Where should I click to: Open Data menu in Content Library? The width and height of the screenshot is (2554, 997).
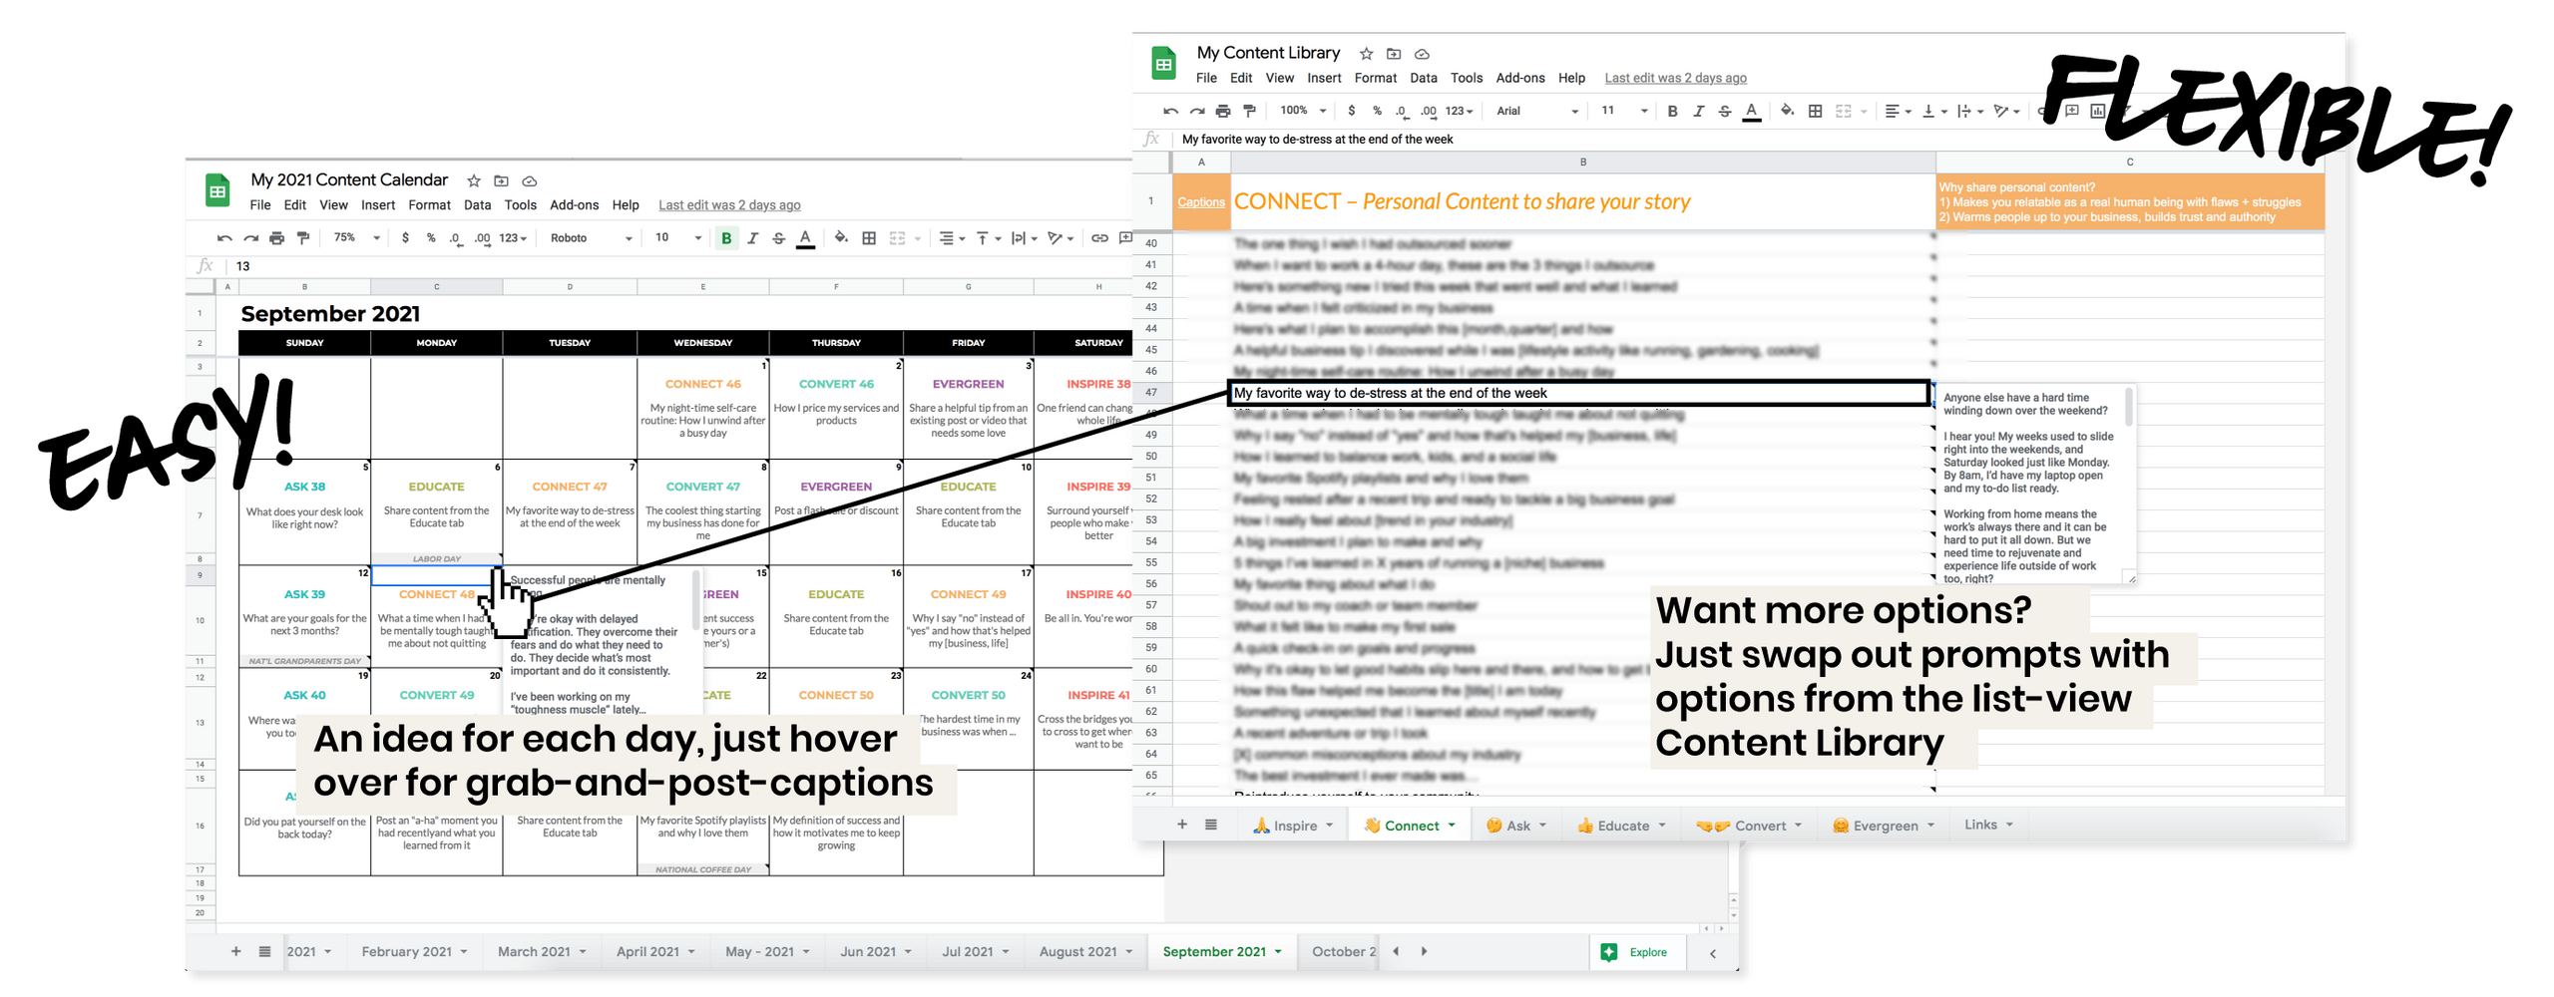(x=1424, y=78)
